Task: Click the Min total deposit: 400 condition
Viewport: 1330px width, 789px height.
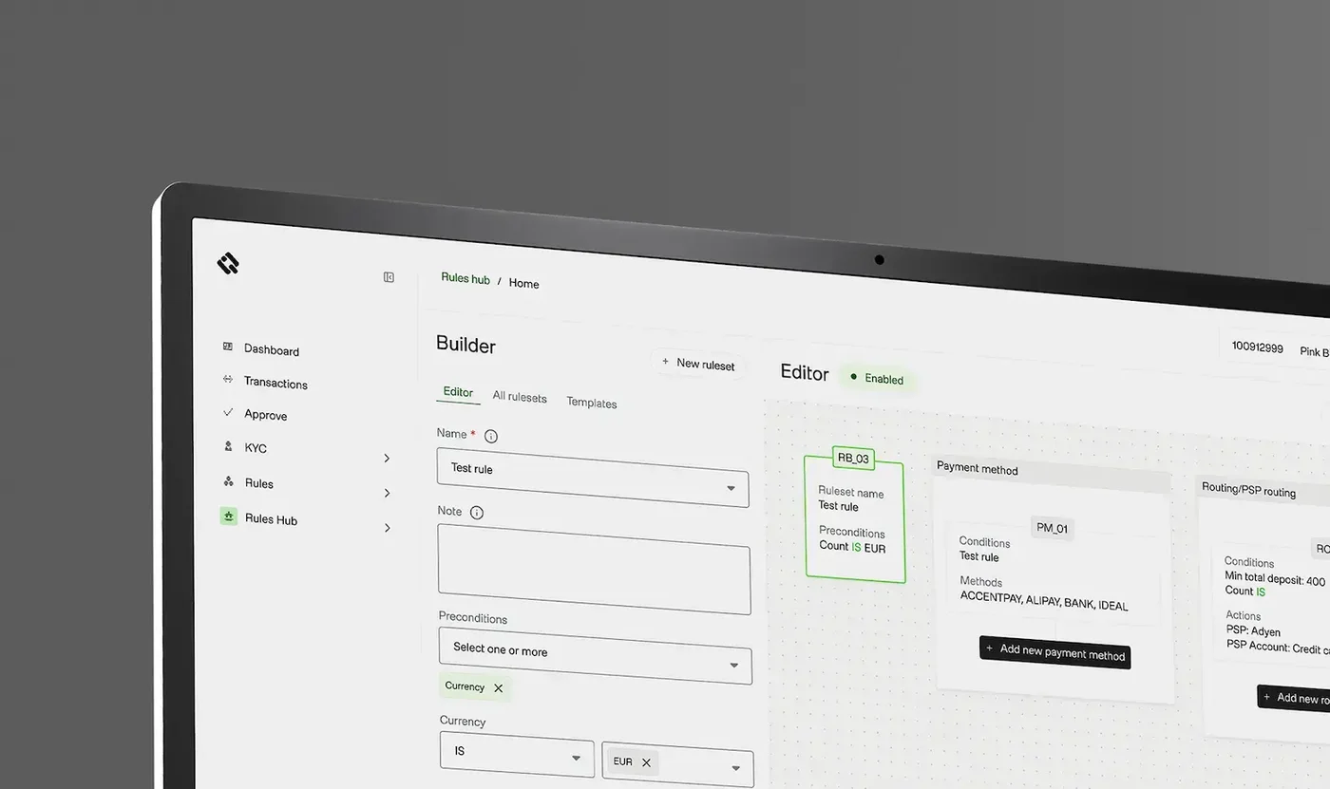Action: (x=1275, y=578)
